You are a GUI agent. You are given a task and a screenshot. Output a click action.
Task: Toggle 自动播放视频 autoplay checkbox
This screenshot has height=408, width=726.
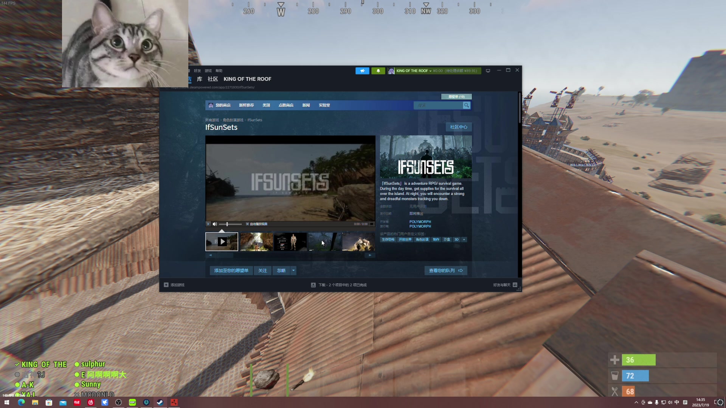pyautogui.click(x=247, y=224)
